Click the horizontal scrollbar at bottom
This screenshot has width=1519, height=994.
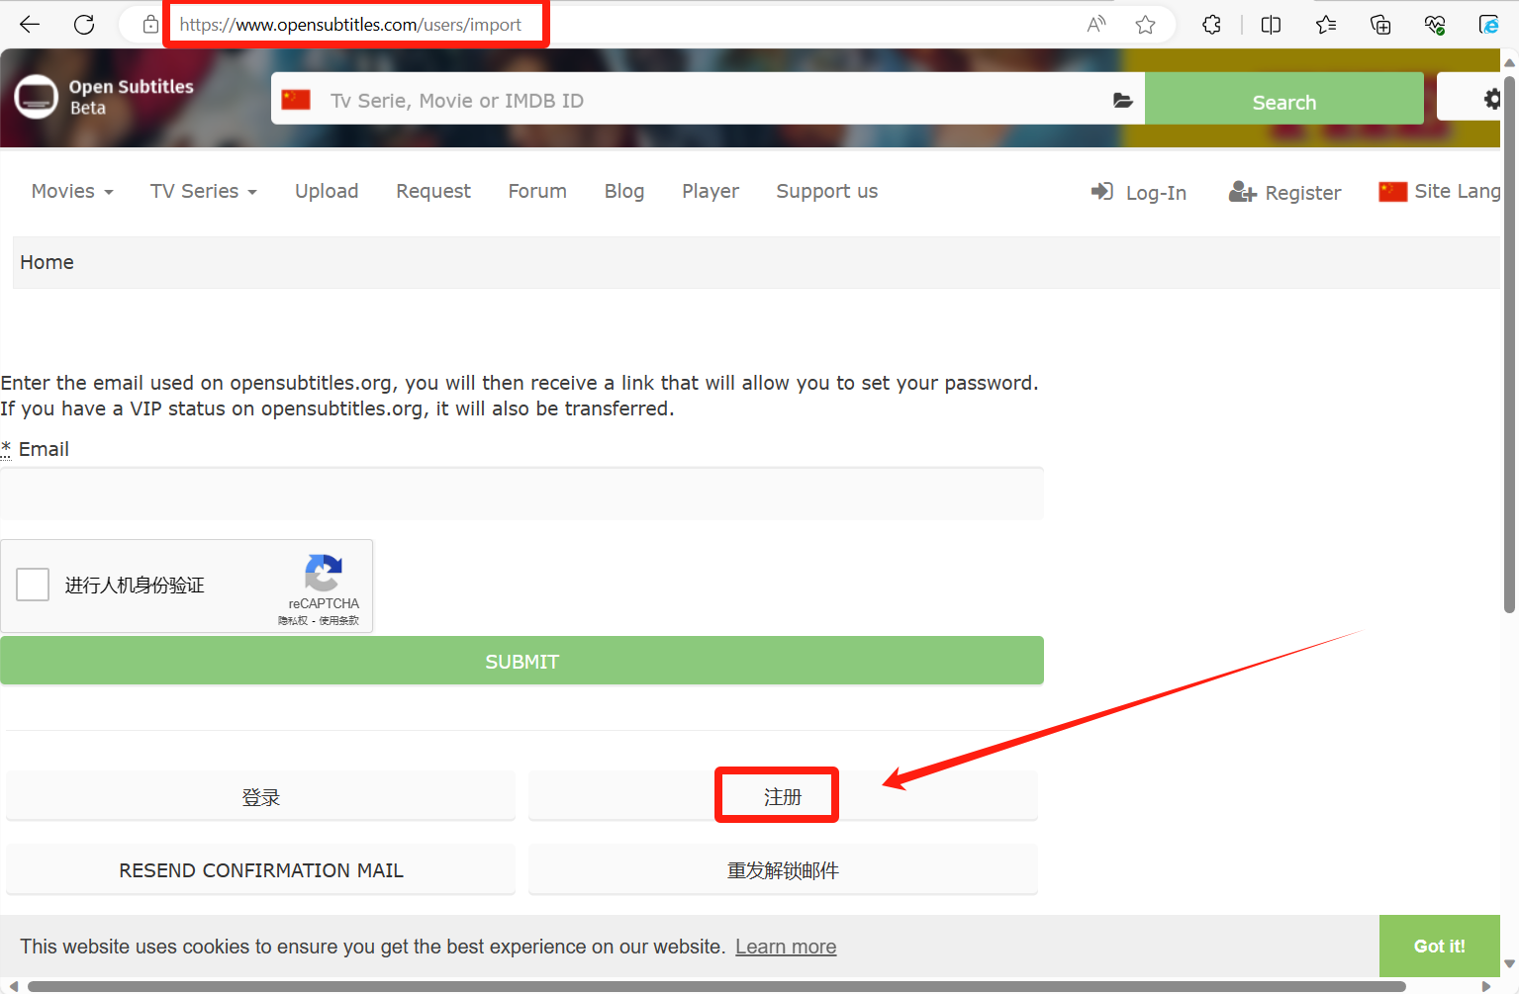(x=716, y=986)
